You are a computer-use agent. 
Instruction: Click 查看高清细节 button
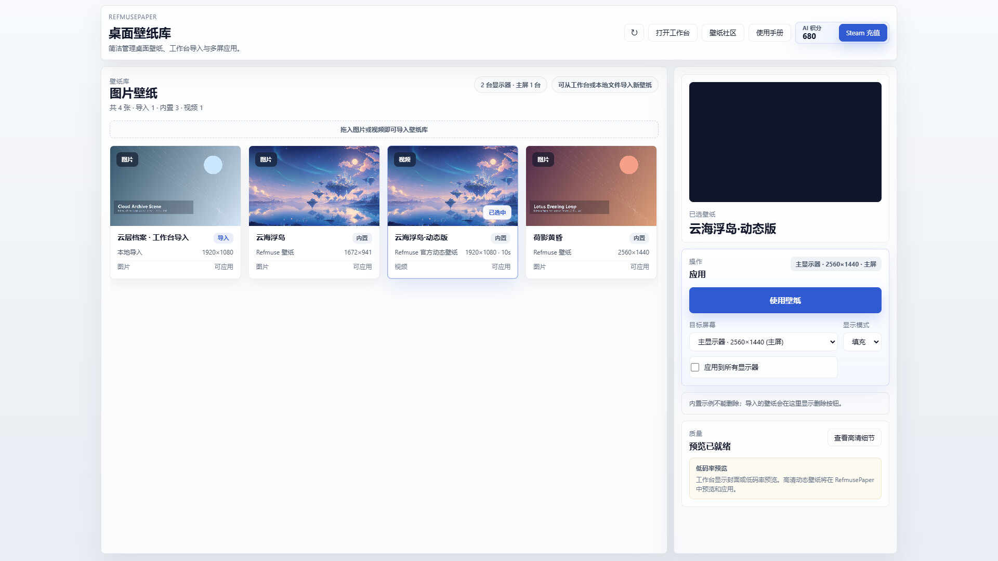click(854, 438)
